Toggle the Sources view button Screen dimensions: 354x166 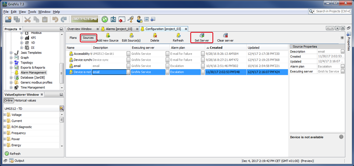coord(88,38)
